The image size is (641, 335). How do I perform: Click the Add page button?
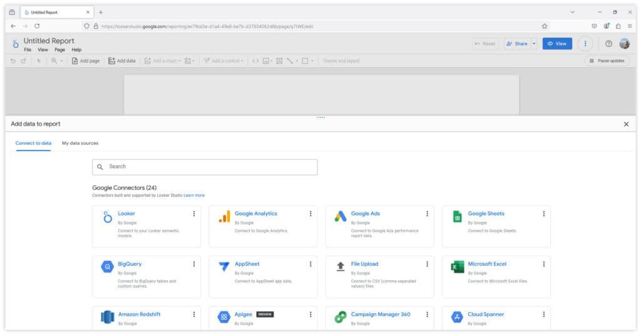click(x=86, y=61)
